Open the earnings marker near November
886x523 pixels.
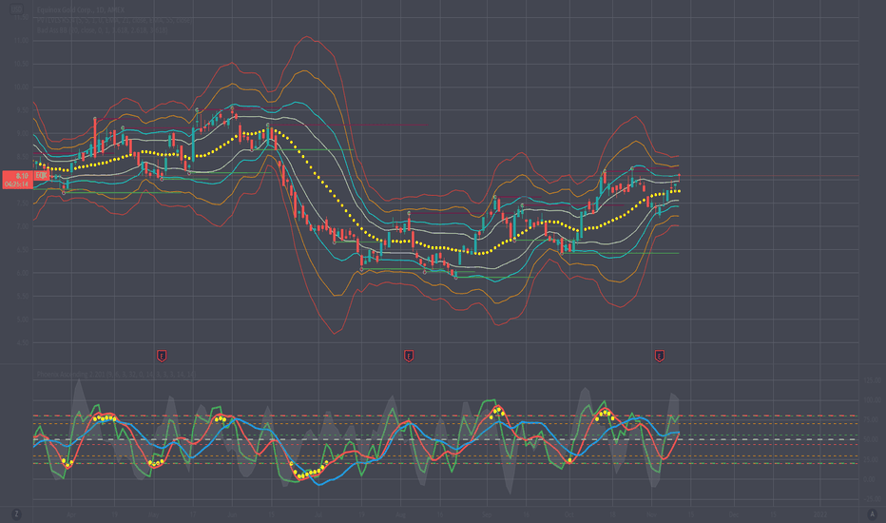click(x=660, y=356)
